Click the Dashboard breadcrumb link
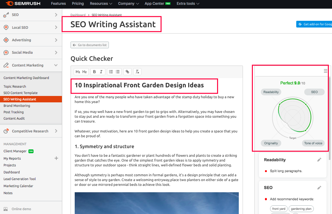Screen dimensions: 332x214 click(x=78, y=15)
